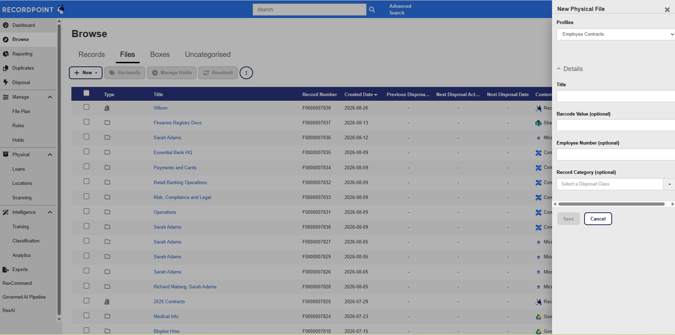The width and height of the screenshot is (675, 335).
Task: Click folder icon in Retail Banking Operations row
Action: pos(107,182)
